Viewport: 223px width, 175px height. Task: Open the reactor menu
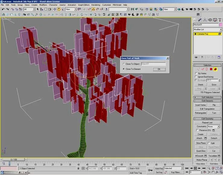pos(62,5)
